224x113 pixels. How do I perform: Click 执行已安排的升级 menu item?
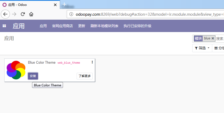click(137, 26)
